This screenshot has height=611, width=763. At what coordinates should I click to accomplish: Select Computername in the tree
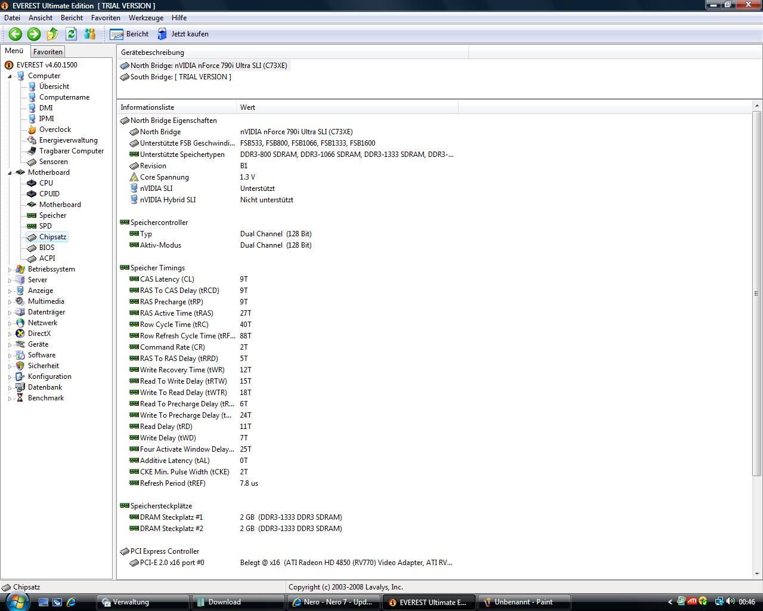tap(64, 97)
